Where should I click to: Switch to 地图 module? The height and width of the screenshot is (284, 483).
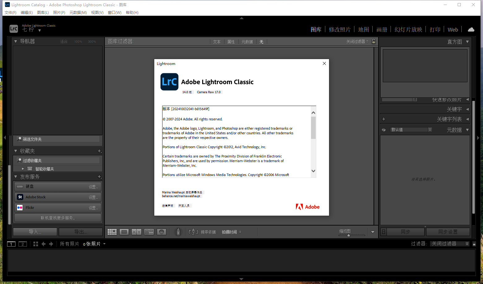point(363,29)
